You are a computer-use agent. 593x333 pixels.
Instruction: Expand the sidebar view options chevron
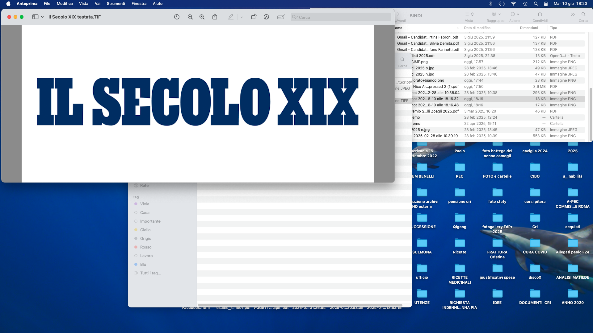point(42,17)
